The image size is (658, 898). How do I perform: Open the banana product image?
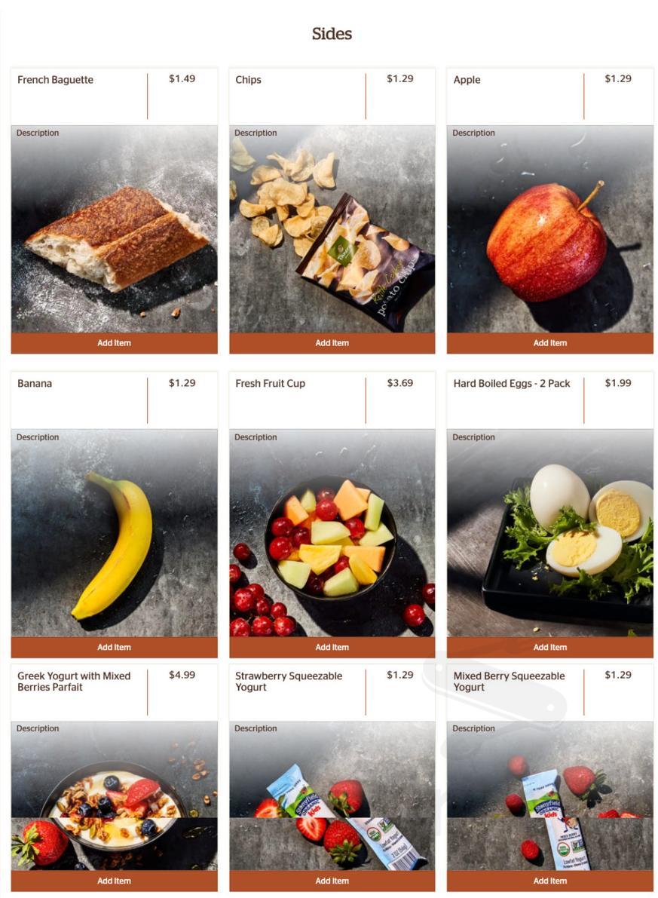[x=114, y=533]
